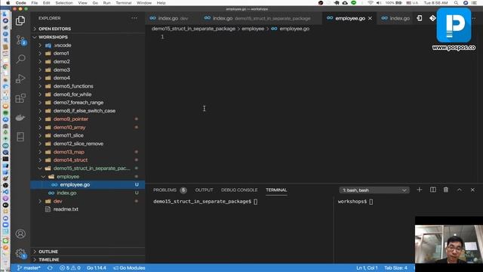Click the synchronize changes icon in status bar
This screenshot has height=272, width=483.
50,267
